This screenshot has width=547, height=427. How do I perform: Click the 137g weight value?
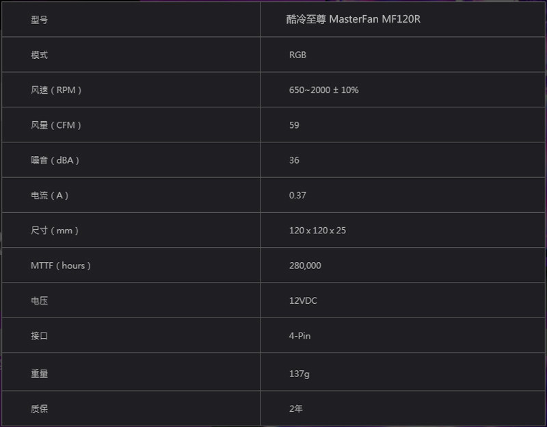[x=299, y=374]
